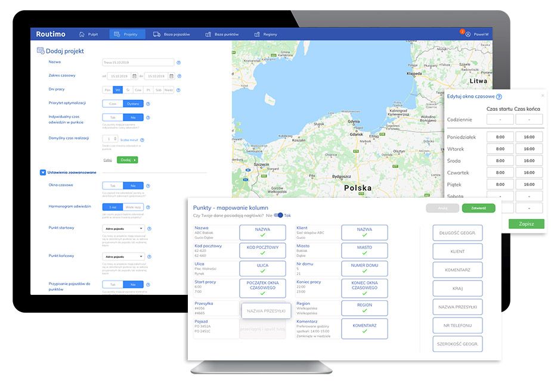The image size is (551, 386).
Task: Set Przypisanie pojazdów do punktów to Tak
Action: (113, 285)
